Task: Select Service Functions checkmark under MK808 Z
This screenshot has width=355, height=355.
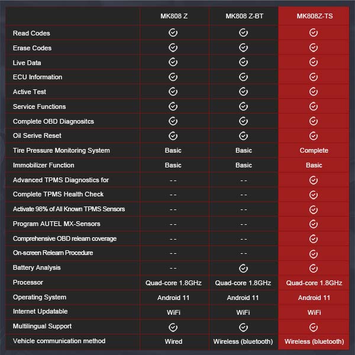Action: pyautogui.click(x=173, y=106)
